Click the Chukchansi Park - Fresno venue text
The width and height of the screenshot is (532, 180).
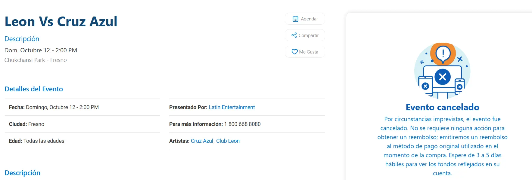pos(36,60)
